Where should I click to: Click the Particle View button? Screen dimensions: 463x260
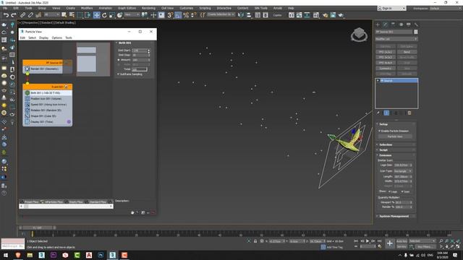point(395,136)
